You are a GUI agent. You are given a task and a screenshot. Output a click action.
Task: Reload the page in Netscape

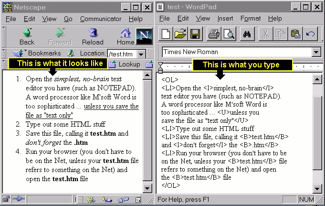coord(93,36)
